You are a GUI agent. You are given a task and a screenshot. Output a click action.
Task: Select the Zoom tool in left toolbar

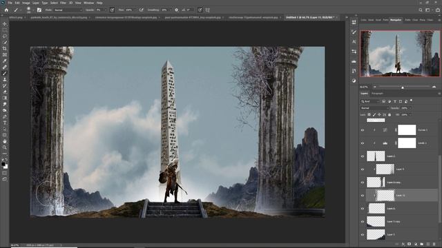coord(5,147)
